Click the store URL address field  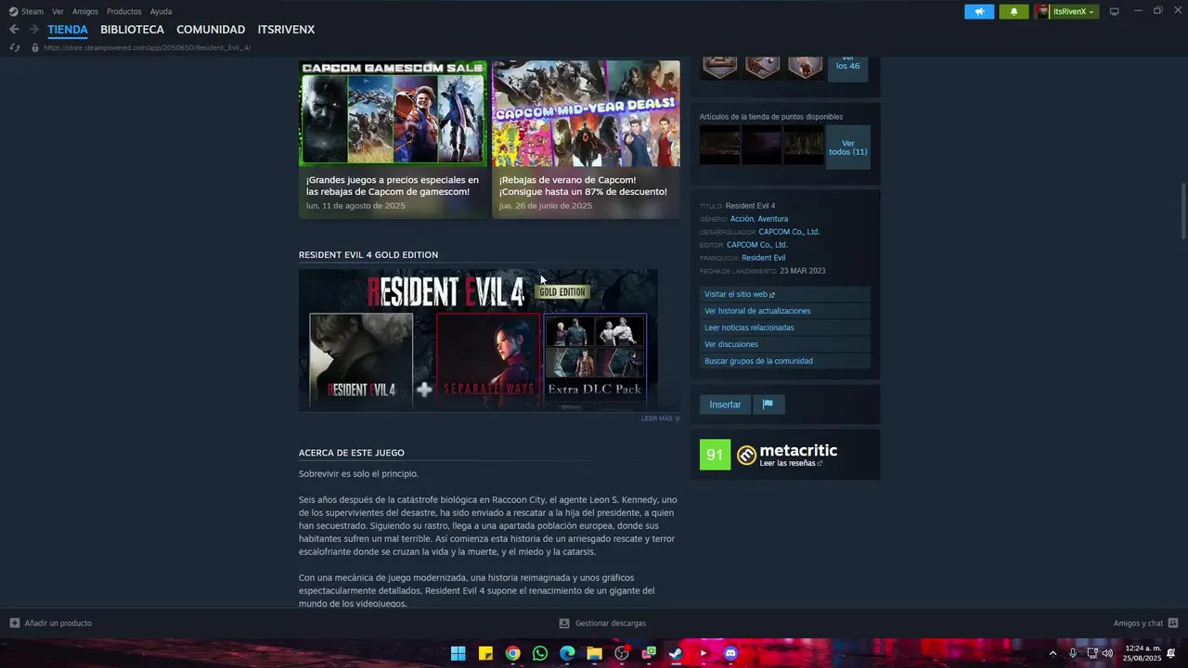147,47
